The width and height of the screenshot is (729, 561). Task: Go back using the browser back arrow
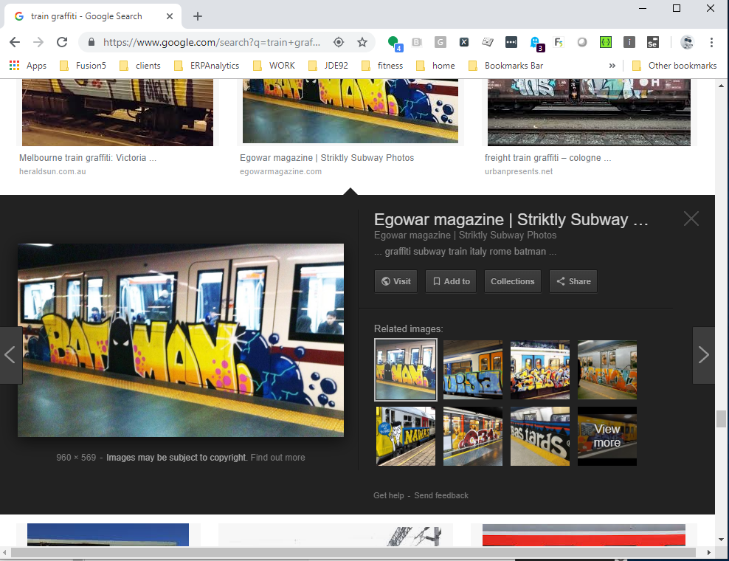15,42
